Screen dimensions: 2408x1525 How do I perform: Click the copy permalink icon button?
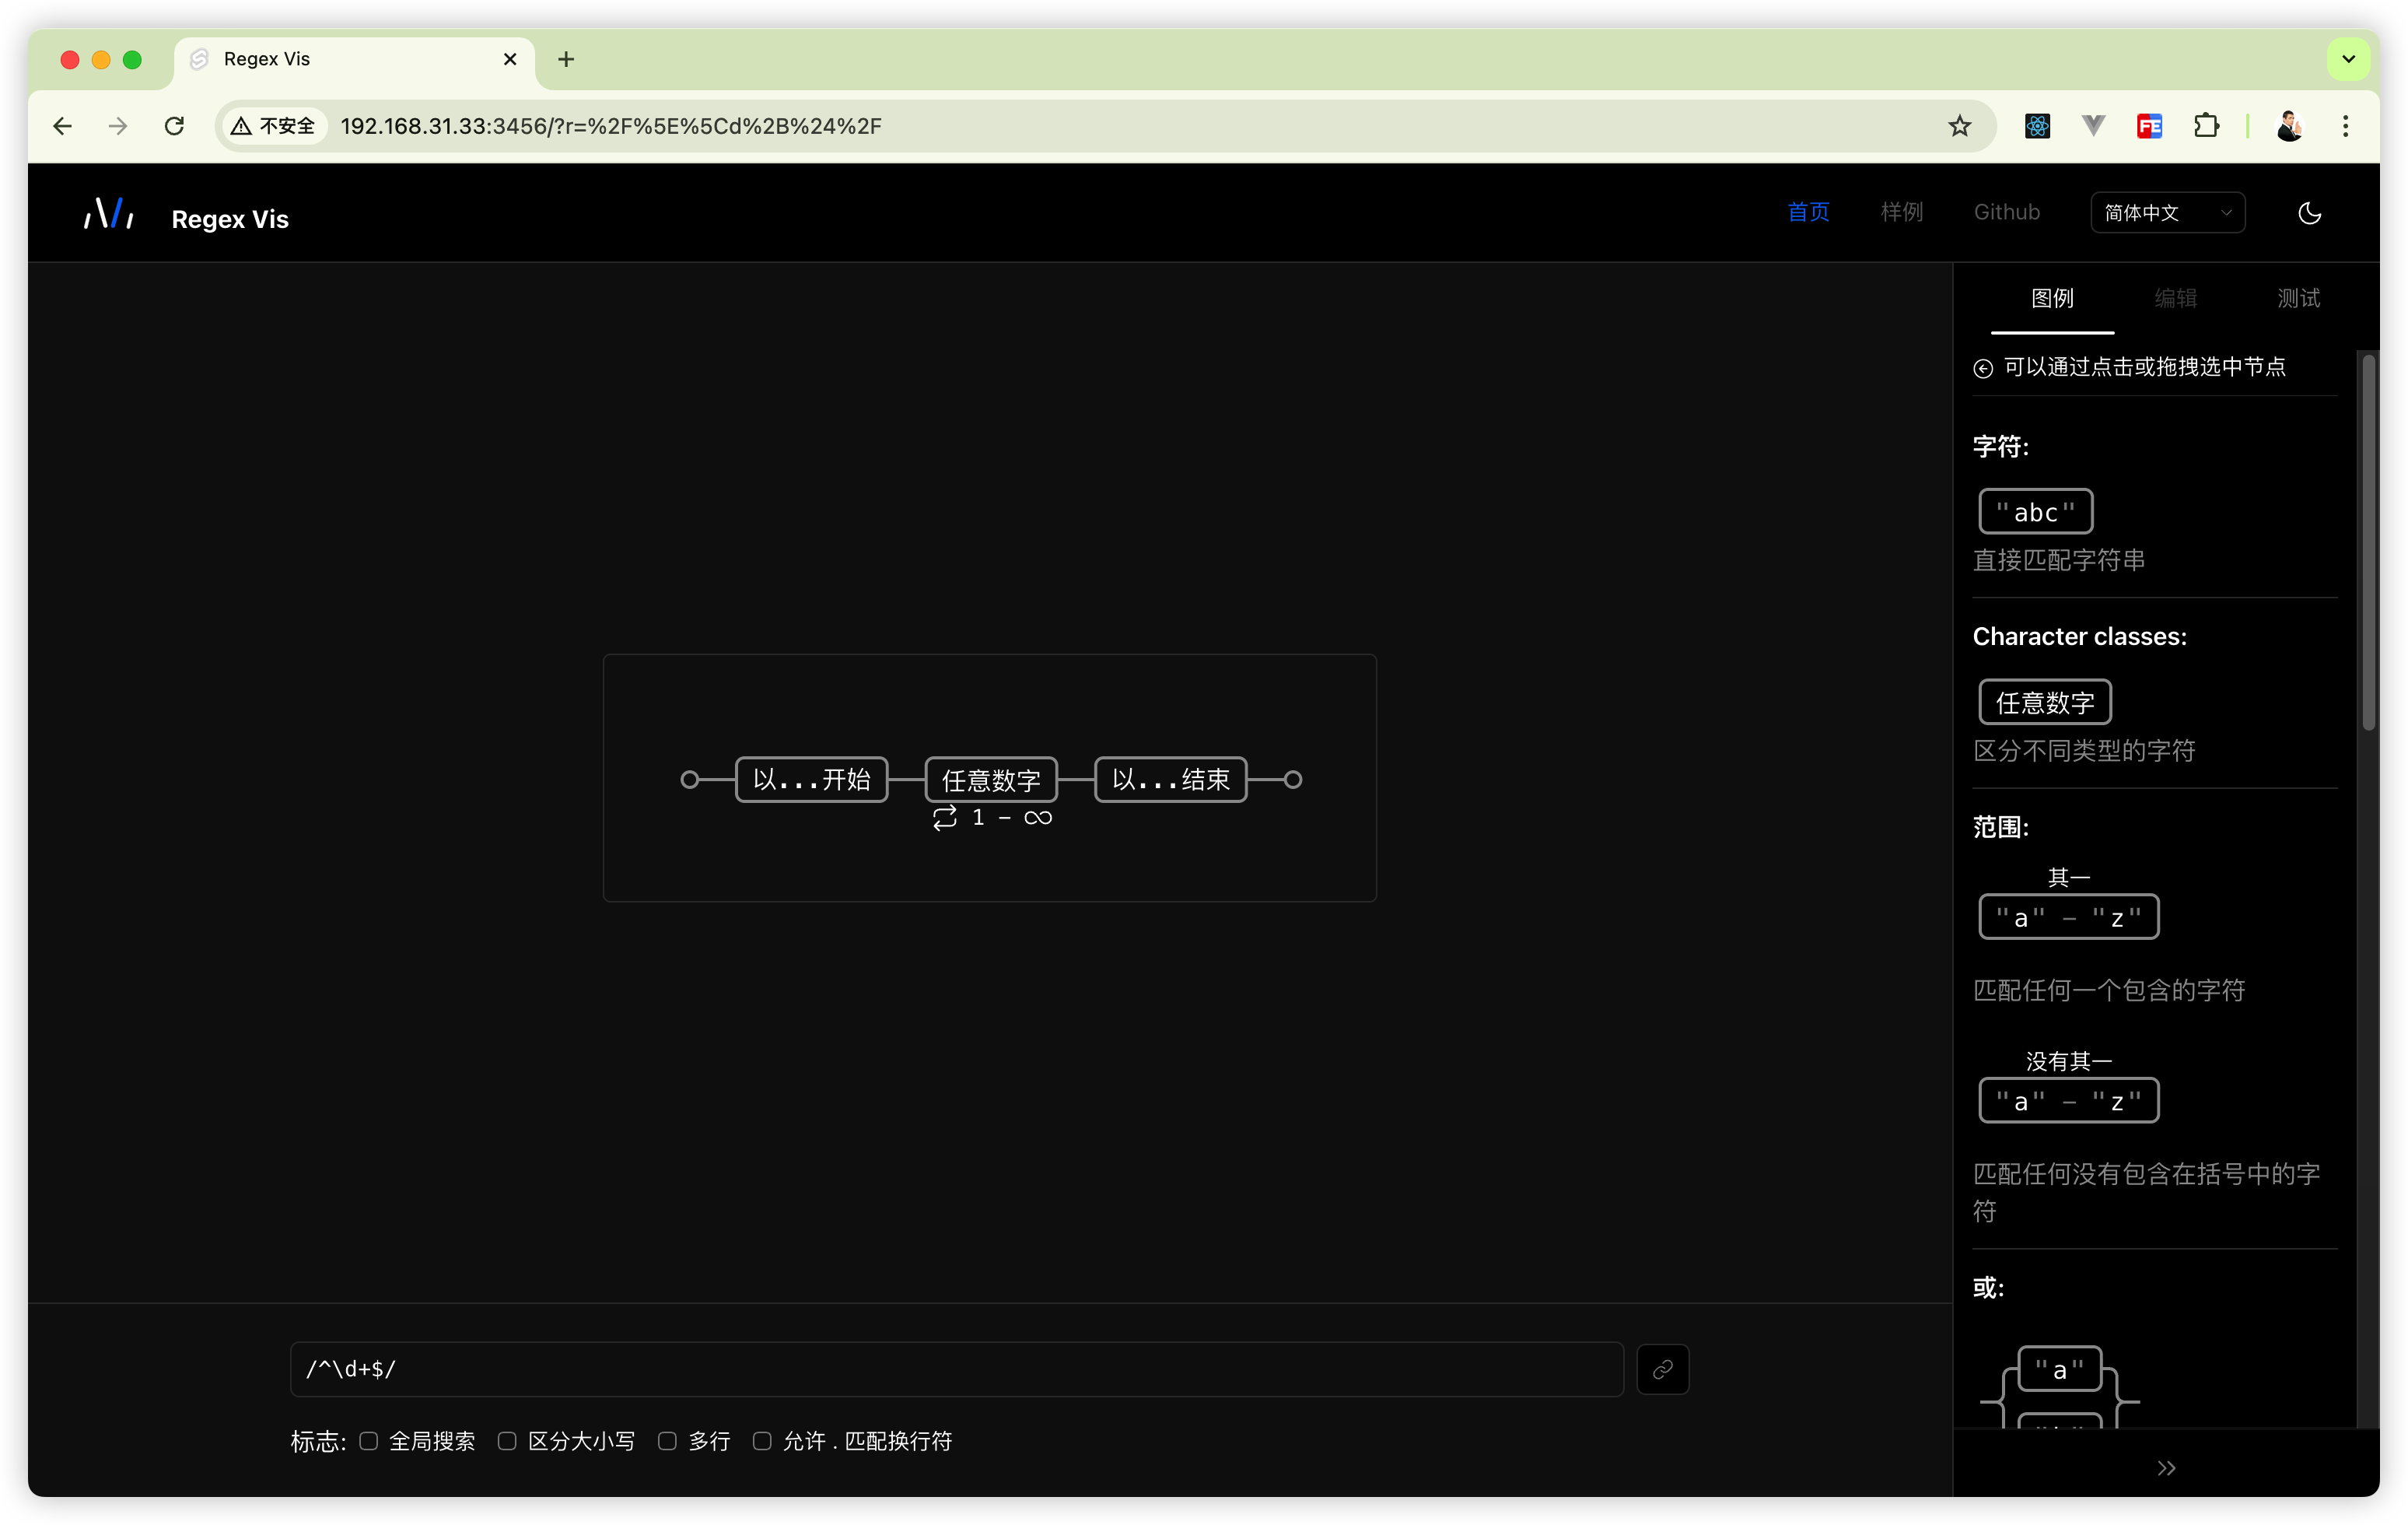coord(1662,1369)
